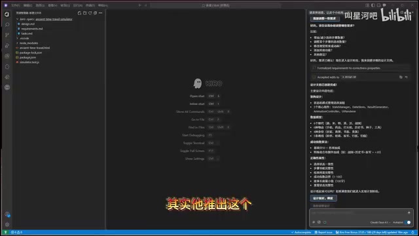This screenshot has height=236, width=419.
Task: Click the command center search box
Action: [x=215, y=5]
